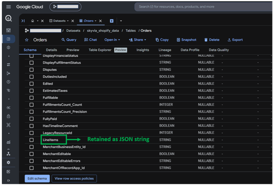
Task: Click the Chat button
Action: (x=91, y=40)
